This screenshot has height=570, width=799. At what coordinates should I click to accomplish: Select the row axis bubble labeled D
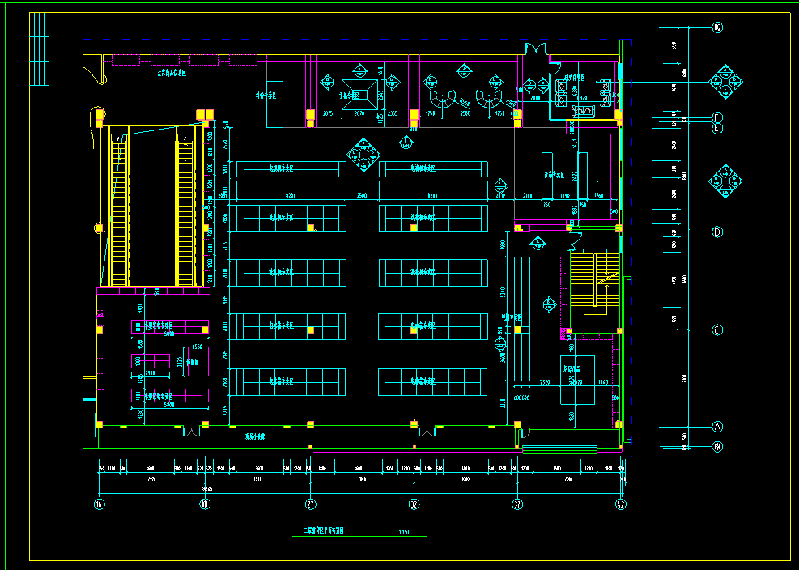click(x=716, y=232)
